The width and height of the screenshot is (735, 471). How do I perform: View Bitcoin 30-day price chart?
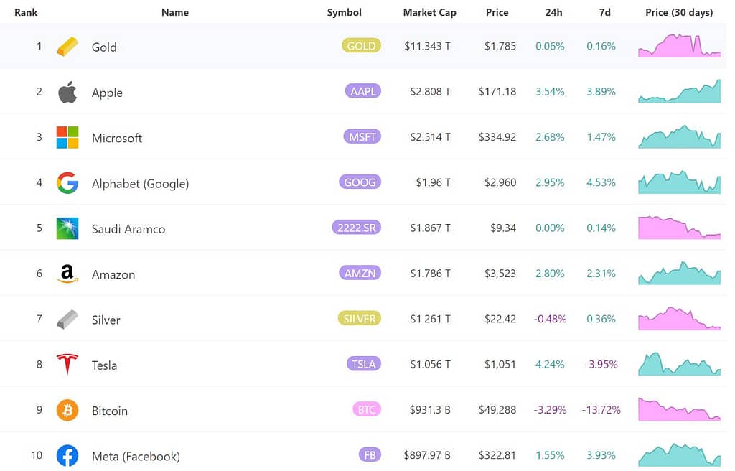pyautogui.click(x=679, y=410)
